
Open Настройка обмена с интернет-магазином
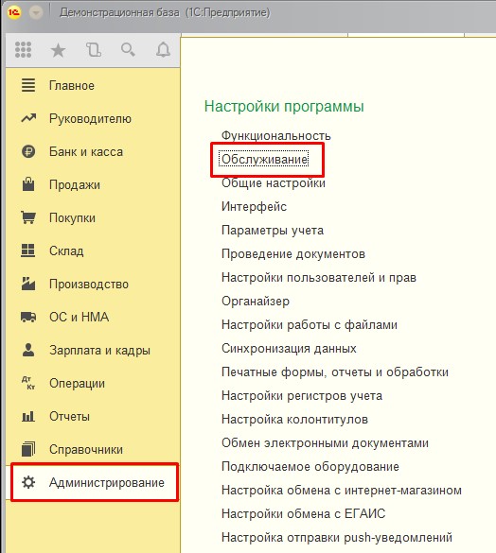pos(342,491)
